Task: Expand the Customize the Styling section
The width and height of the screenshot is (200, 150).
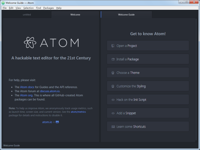Action: point(148,86)
